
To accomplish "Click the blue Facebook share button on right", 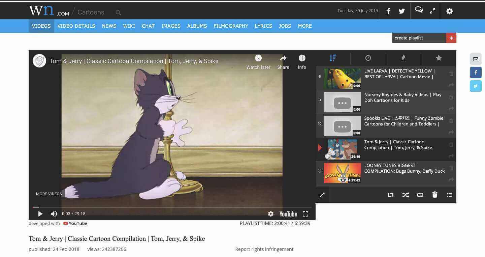I will (x=476, y=73).
